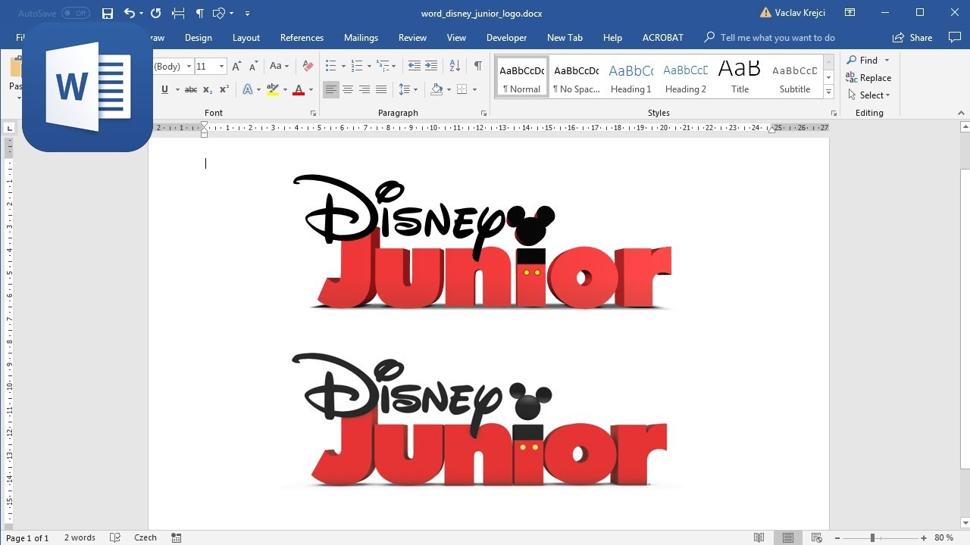The image size is (970, 545).
Task: Shrink font size with the smaller A icon
Action: pos(253,67)
